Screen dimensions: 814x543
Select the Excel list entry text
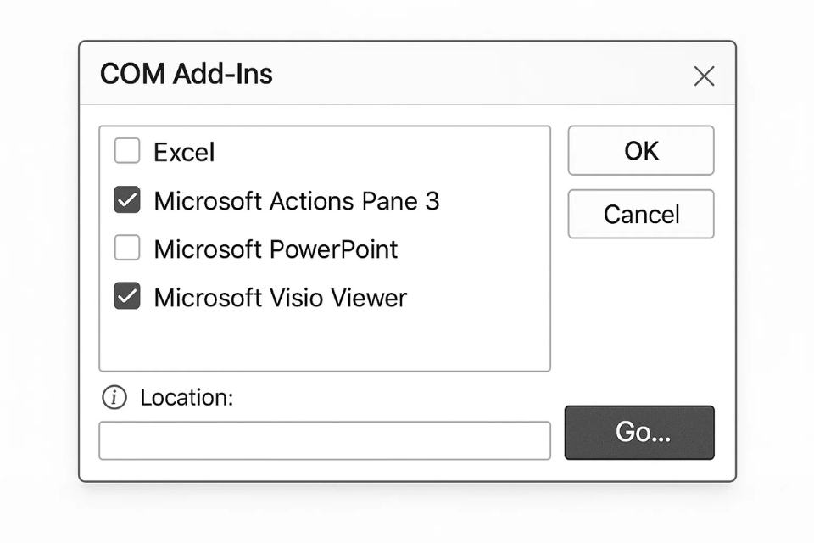[x=184, y=153]
